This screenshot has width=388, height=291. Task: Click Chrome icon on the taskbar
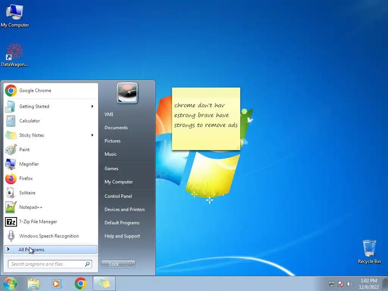81,283
